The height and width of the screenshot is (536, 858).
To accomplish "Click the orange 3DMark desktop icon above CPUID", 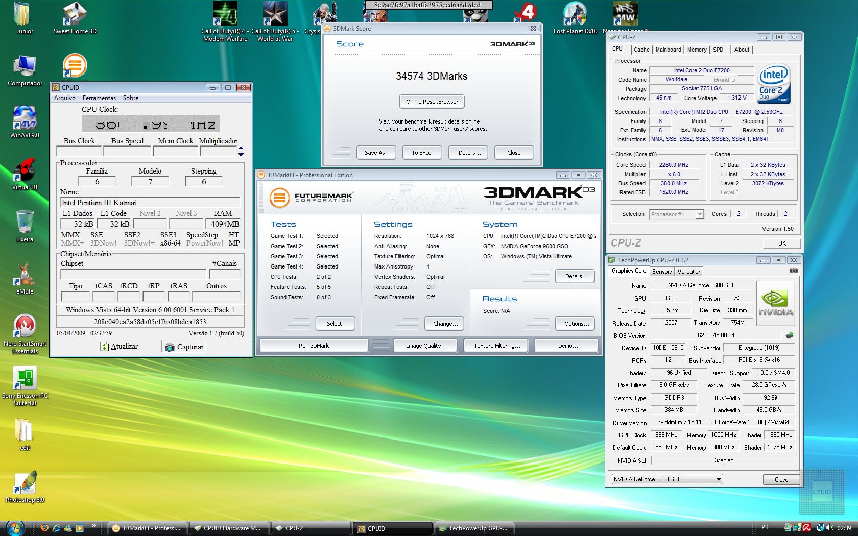I will [x=75, y=66].
